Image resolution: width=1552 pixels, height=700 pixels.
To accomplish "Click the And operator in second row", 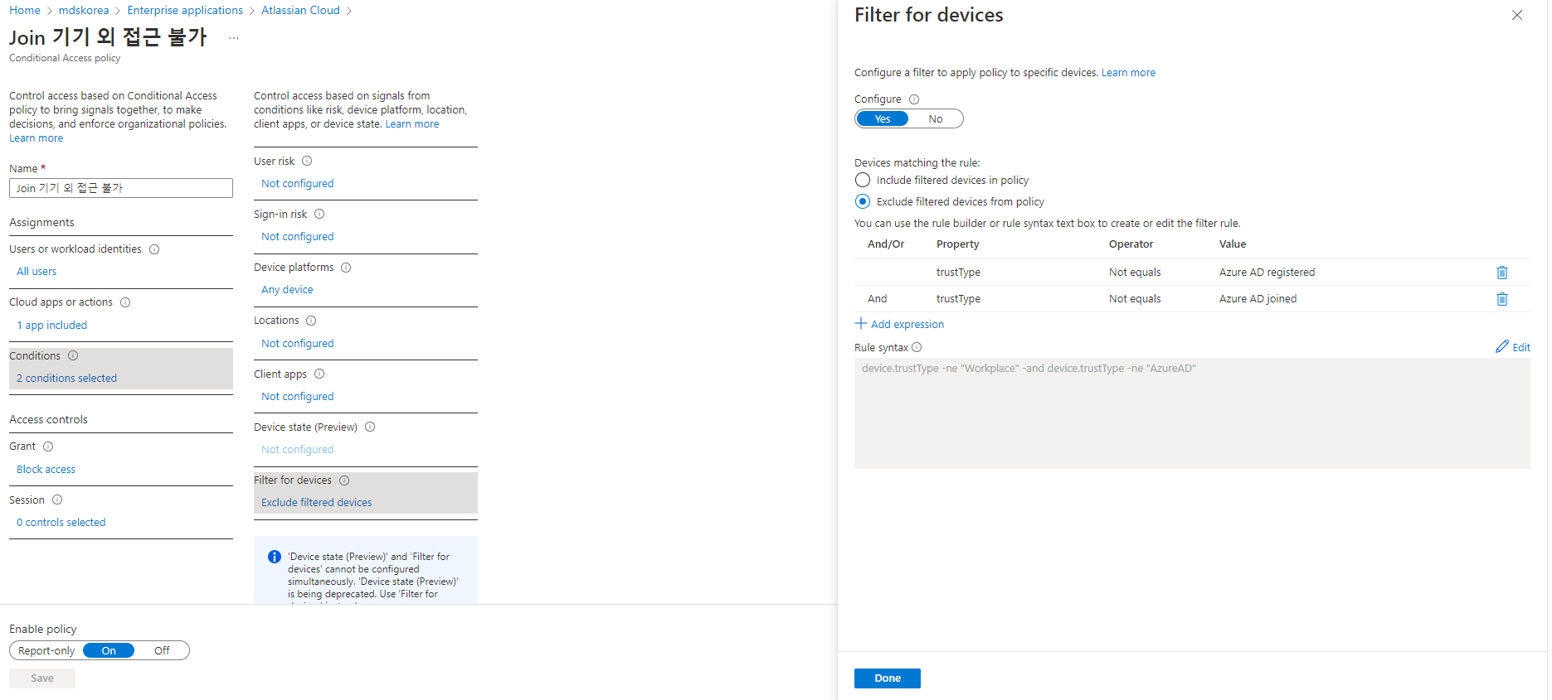I will 877,299.
